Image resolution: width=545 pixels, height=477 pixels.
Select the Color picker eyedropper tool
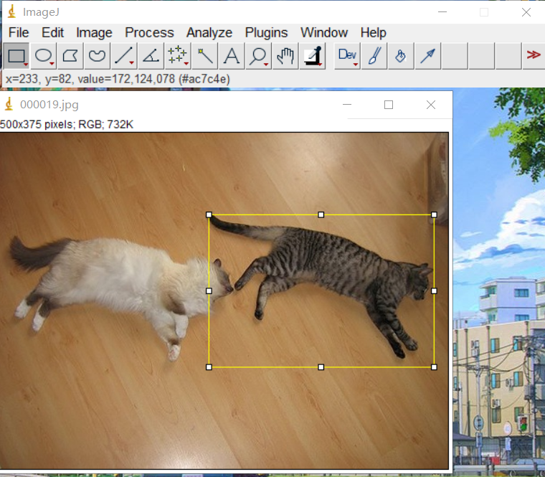tap(312, 56)
